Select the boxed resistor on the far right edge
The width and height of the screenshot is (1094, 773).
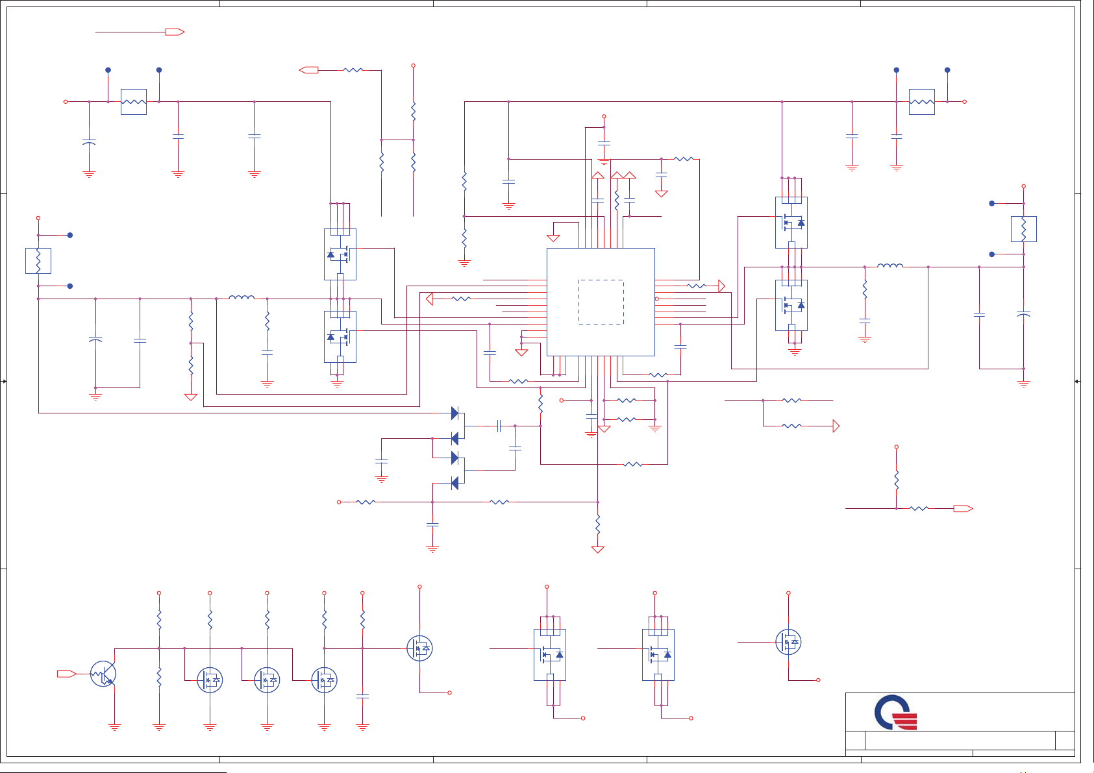(1024, 229)
